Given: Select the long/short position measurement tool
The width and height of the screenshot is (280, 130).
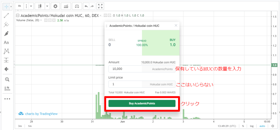Looking at the screenshot, I should click(7, 60).
